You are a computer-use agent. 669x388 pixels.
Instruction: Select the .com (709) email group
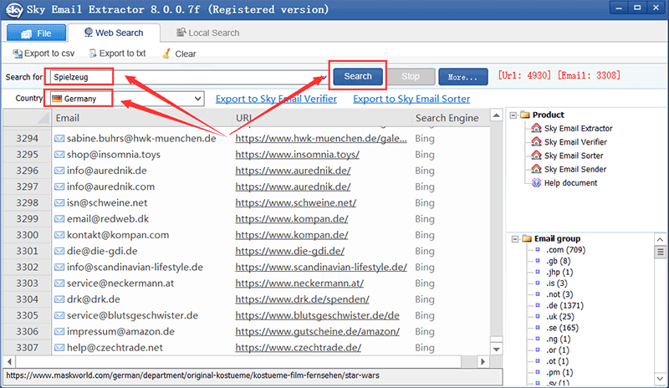click(x=566, y=250)
